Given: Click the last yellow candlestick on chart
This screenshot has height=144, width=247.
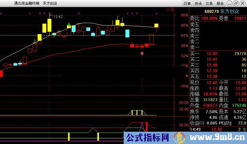Looking at the screenshot, I should 156,25.
